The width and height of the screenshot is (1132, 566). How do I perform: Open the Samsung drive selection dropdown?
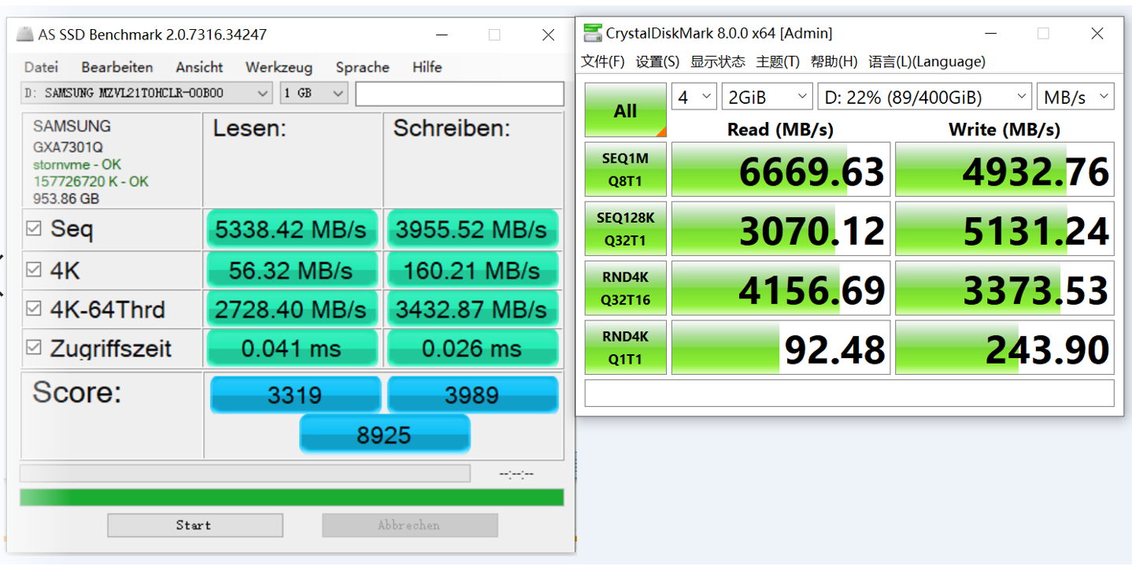coord(146,93)
